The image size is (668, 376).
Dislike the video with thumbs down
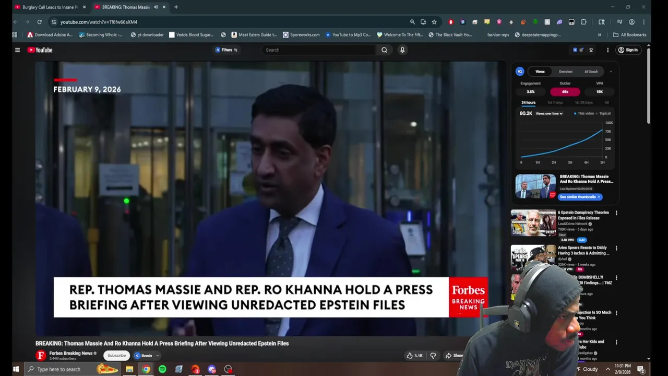tap(433, 356)
